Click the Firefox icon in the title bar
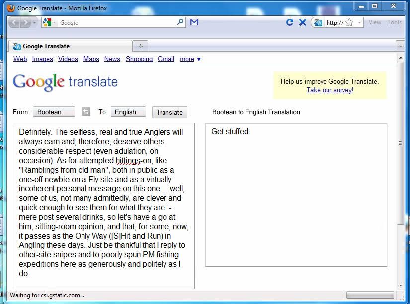 [x=11, y=8]
